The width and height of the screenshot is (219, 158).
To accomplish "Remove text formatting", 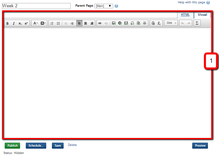I will pos(159,23).
